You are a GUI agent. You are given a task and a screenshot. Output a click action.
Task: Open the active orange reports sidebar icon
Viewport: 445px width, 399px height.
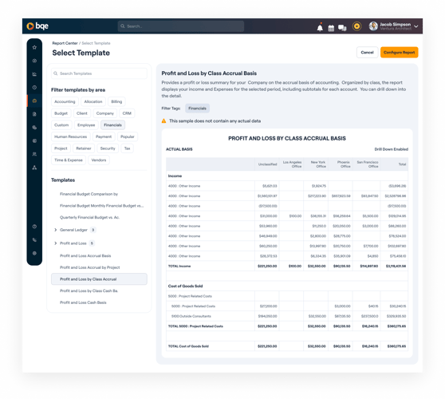pos(34,101)
